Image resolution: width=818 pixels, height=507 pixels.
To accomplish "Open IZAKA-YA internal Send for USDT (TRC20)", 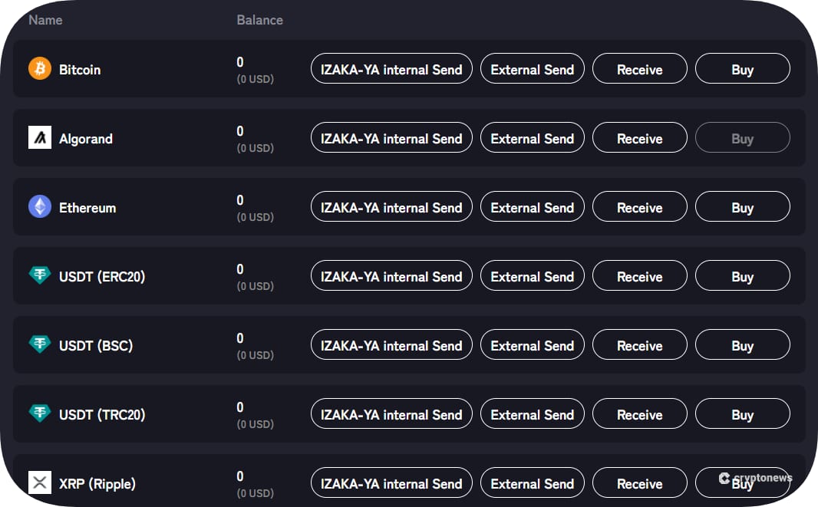I will click(x=391, y=413).
